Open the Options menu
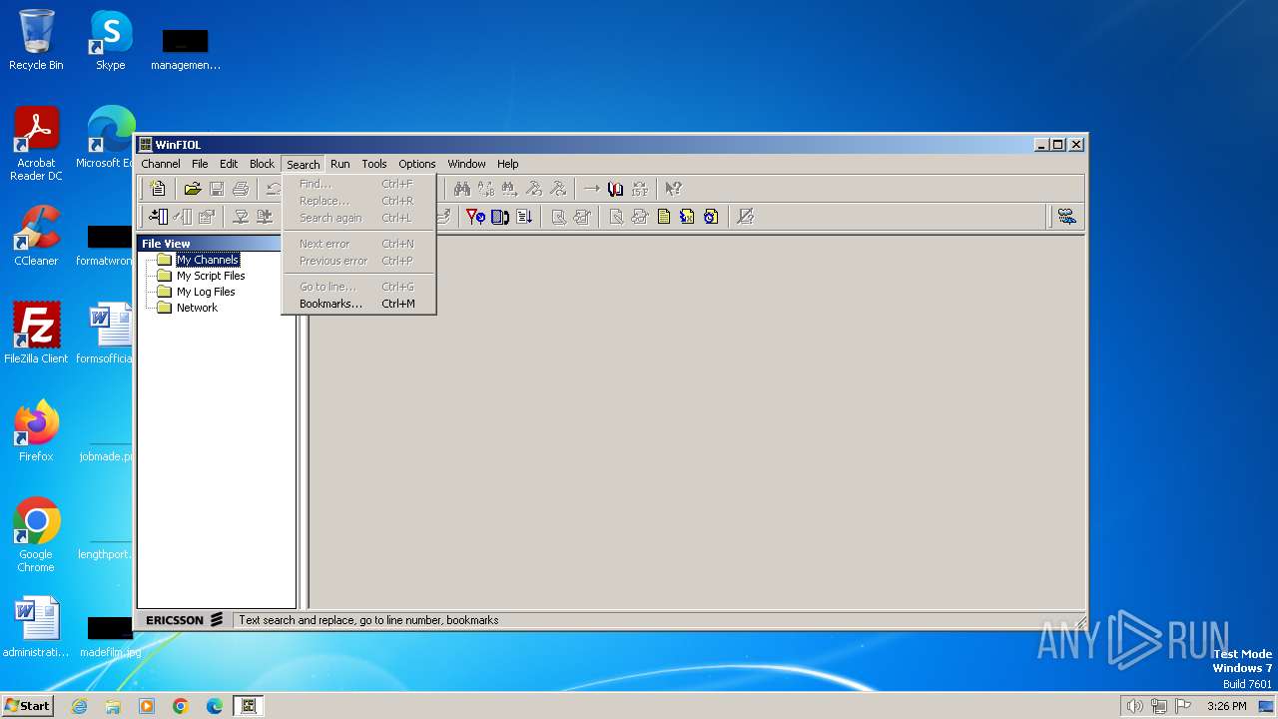The width and height of the screenshot is (1278, 719). [417, 164]
